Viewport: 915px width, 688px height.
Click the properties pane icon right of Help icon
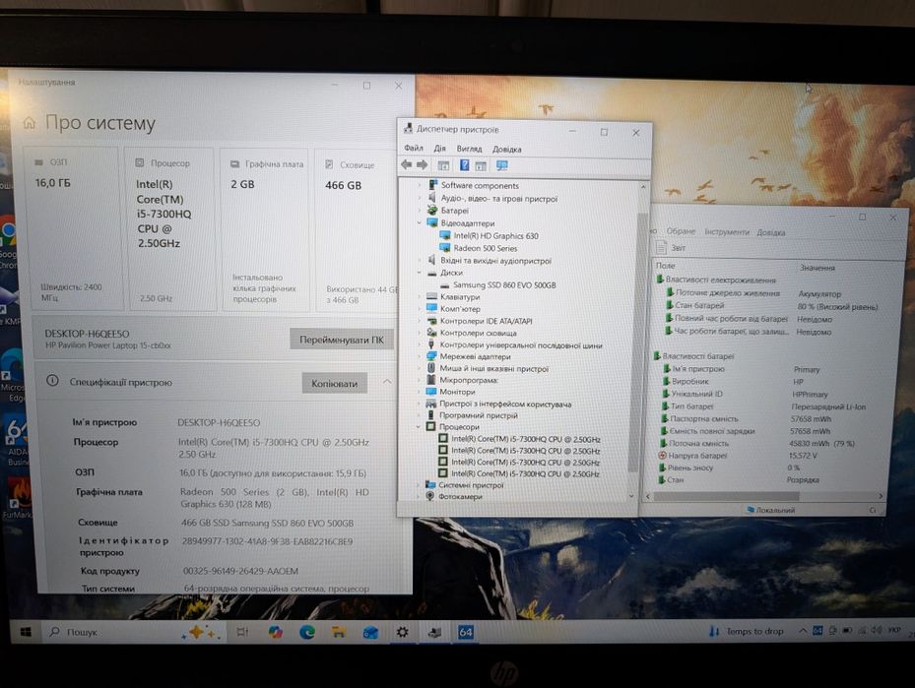(x=481, y=166)
